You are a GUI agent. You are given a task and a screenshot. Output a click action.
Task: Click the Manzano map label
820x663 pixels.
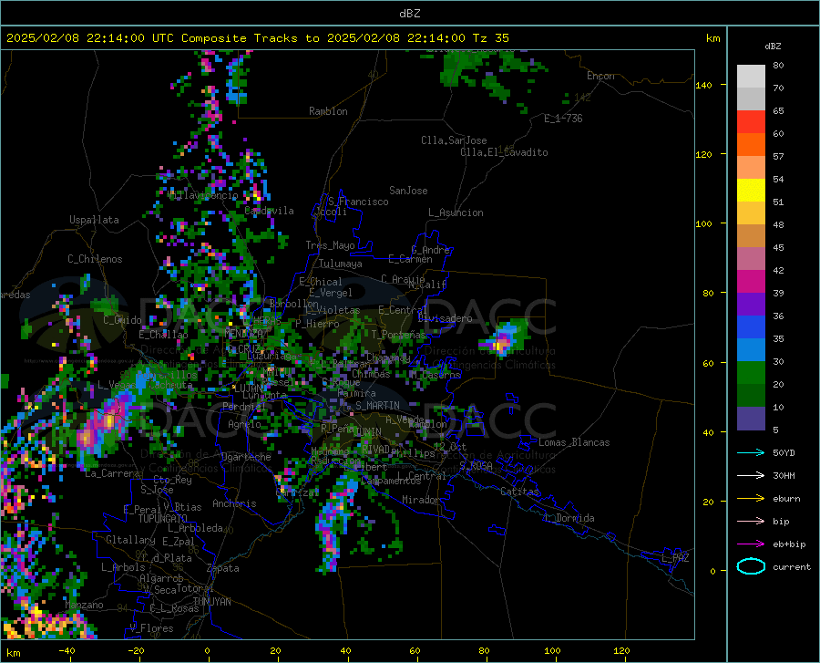point(84,605)
